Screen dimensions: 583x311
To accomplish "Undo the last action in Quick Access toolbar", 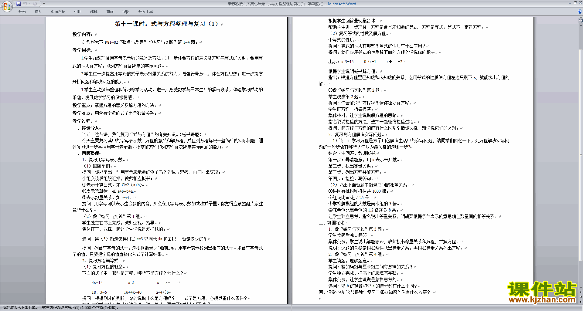I will tap(25, 4).
